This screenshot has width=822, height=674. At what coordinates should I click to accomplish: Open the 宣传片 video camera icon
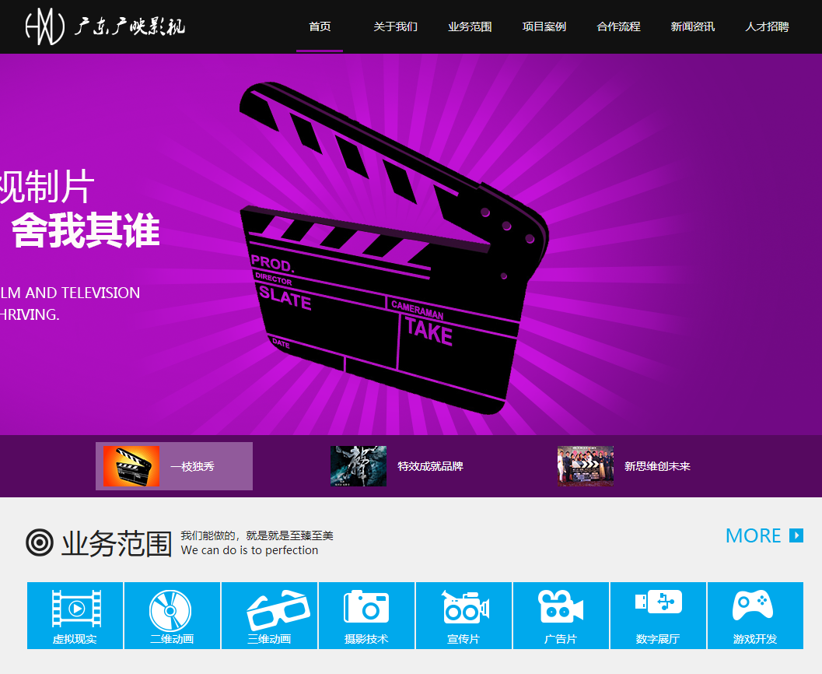tap(463, 608)
